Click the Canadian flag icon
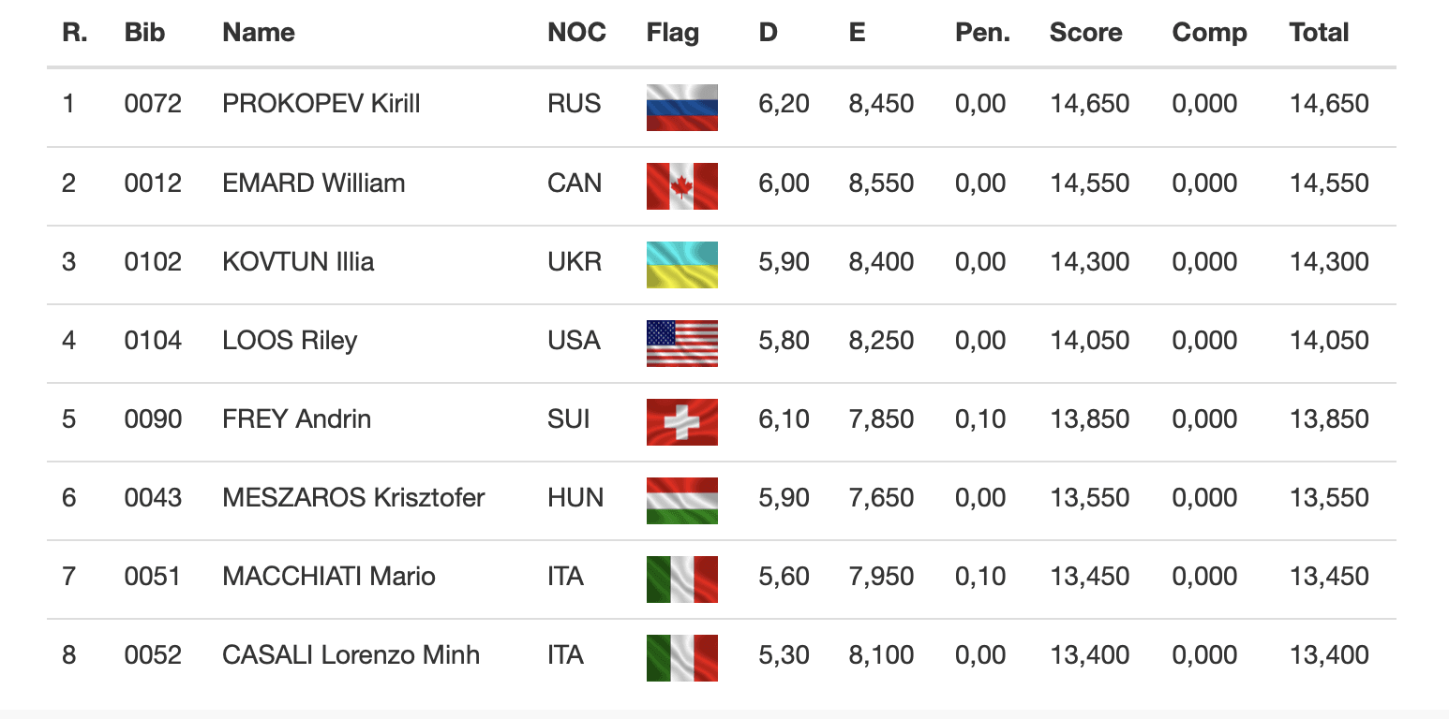The image size is (1449, 719). [681, 185]
